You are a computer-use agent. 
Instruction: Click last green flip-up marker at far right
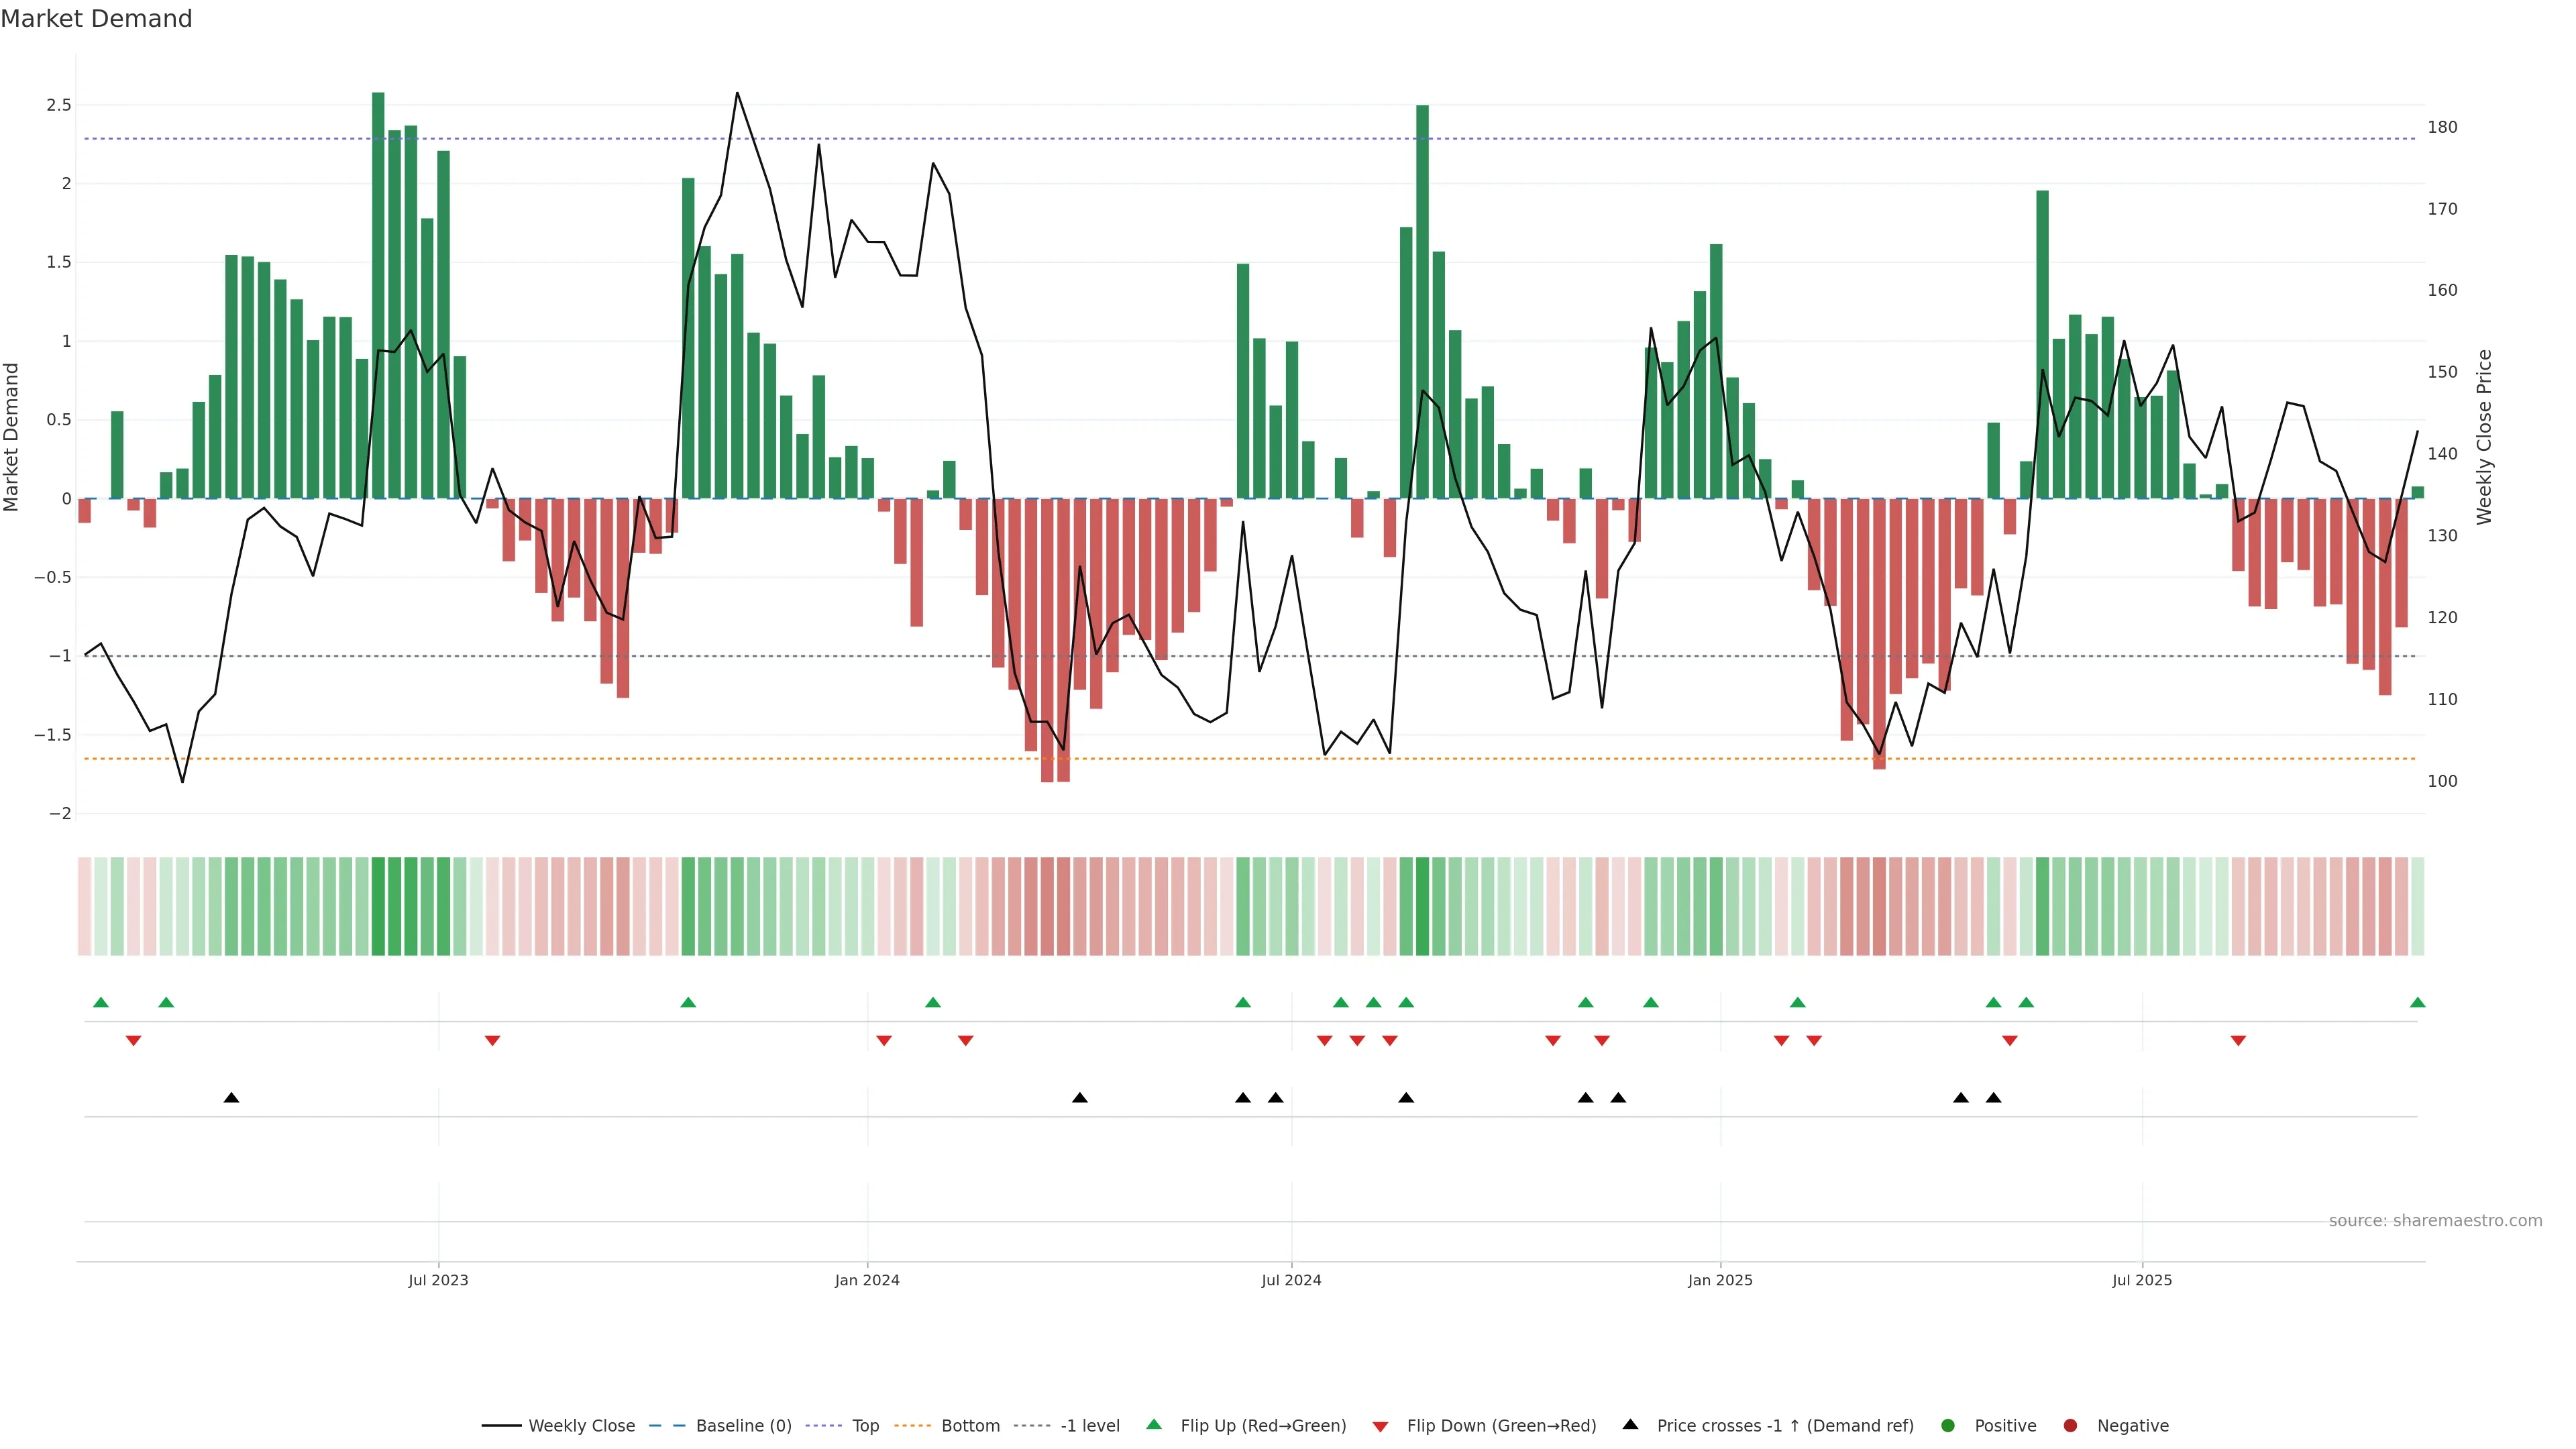2417,1003
